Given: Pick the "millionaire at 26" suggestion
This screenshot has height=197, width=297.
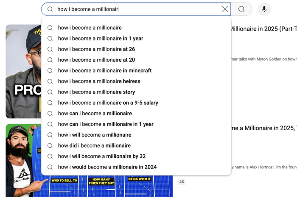Looking at the screenshot, I should (96, 49).
